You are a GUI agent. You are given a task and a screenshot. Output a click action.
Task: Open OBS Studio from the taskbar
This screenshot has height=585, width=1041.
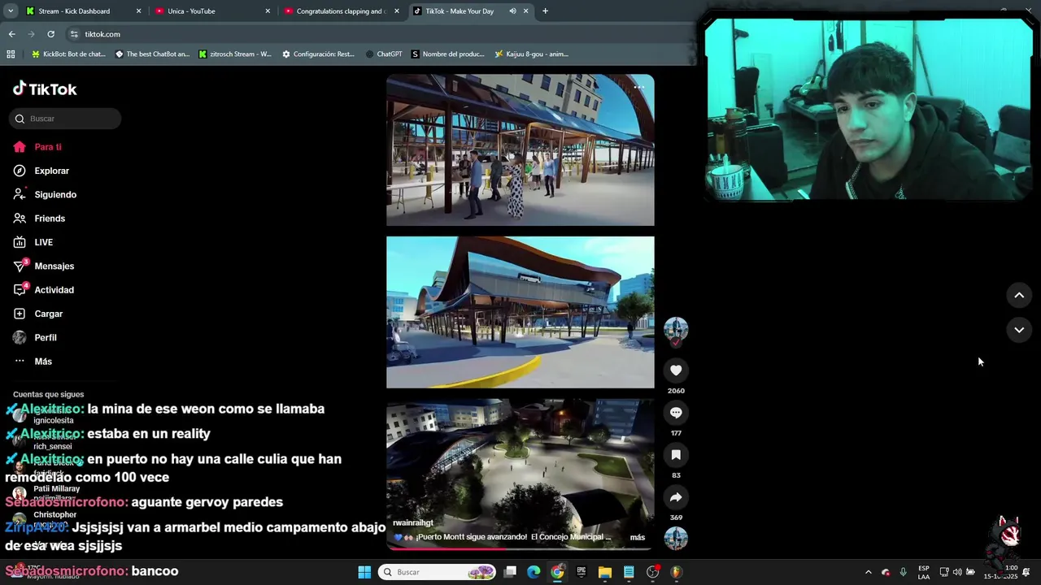click(652, 572)
